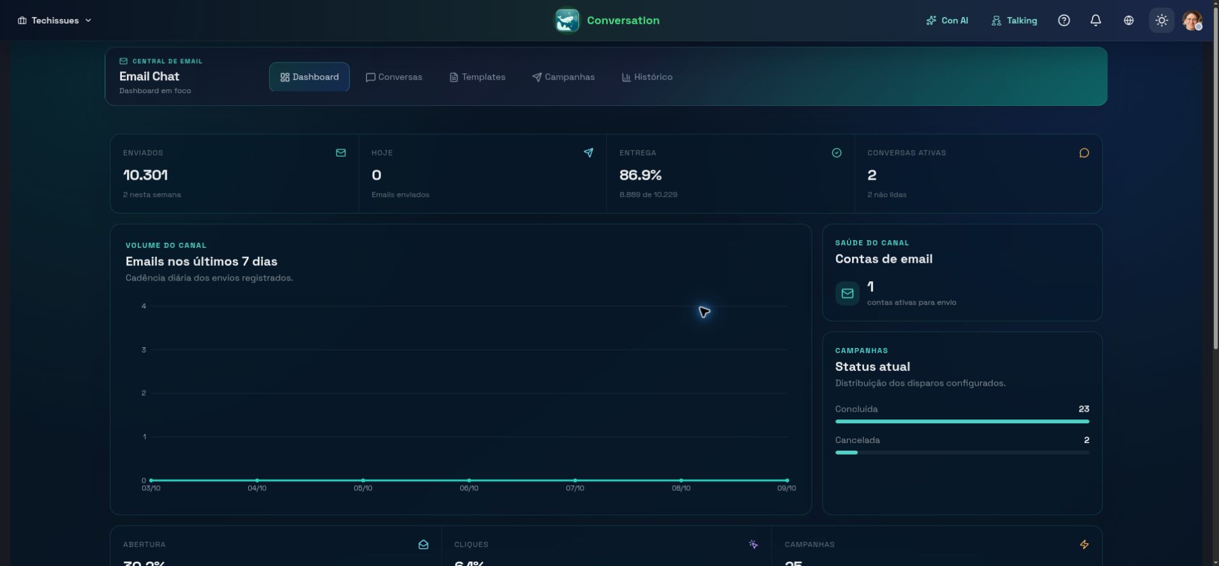This screenshot has height=566, width=1219.
Task: Click "8.889 de 10.229" text
Action: [x=648, y=194]
